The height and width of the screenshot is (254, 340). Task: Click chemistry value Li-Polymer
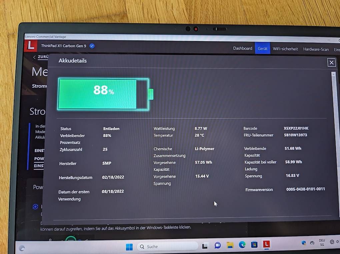(x=204, y=149)
